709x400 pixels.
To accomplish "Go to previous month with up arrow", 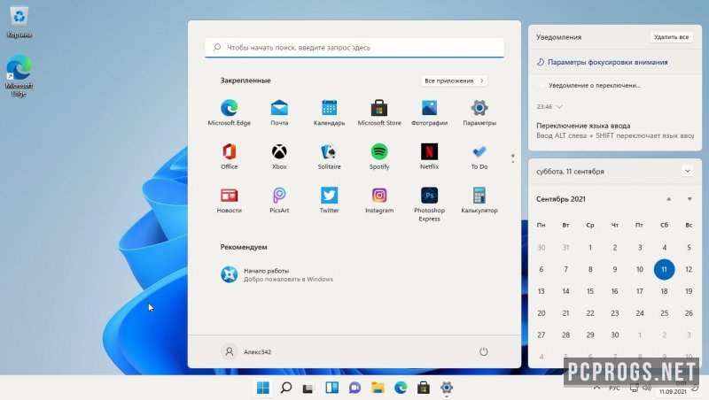I will [668, 199].
